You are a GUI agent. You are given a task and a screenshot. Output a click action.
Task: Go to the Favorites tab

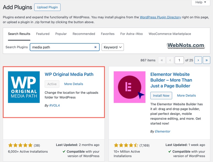pyautogui.click(x=108, y=34)
